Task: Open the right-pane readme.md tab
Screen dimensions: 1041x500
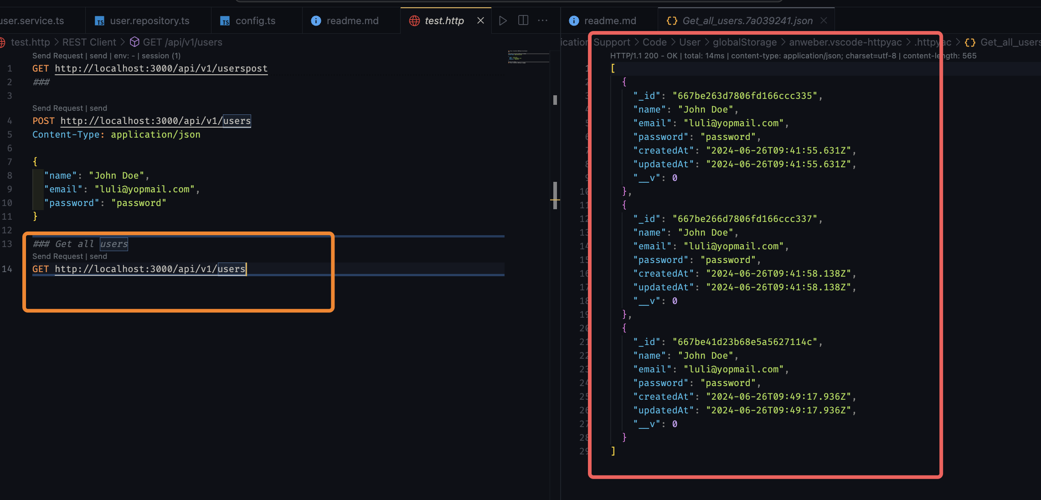Action: click(x=610, y=21)
